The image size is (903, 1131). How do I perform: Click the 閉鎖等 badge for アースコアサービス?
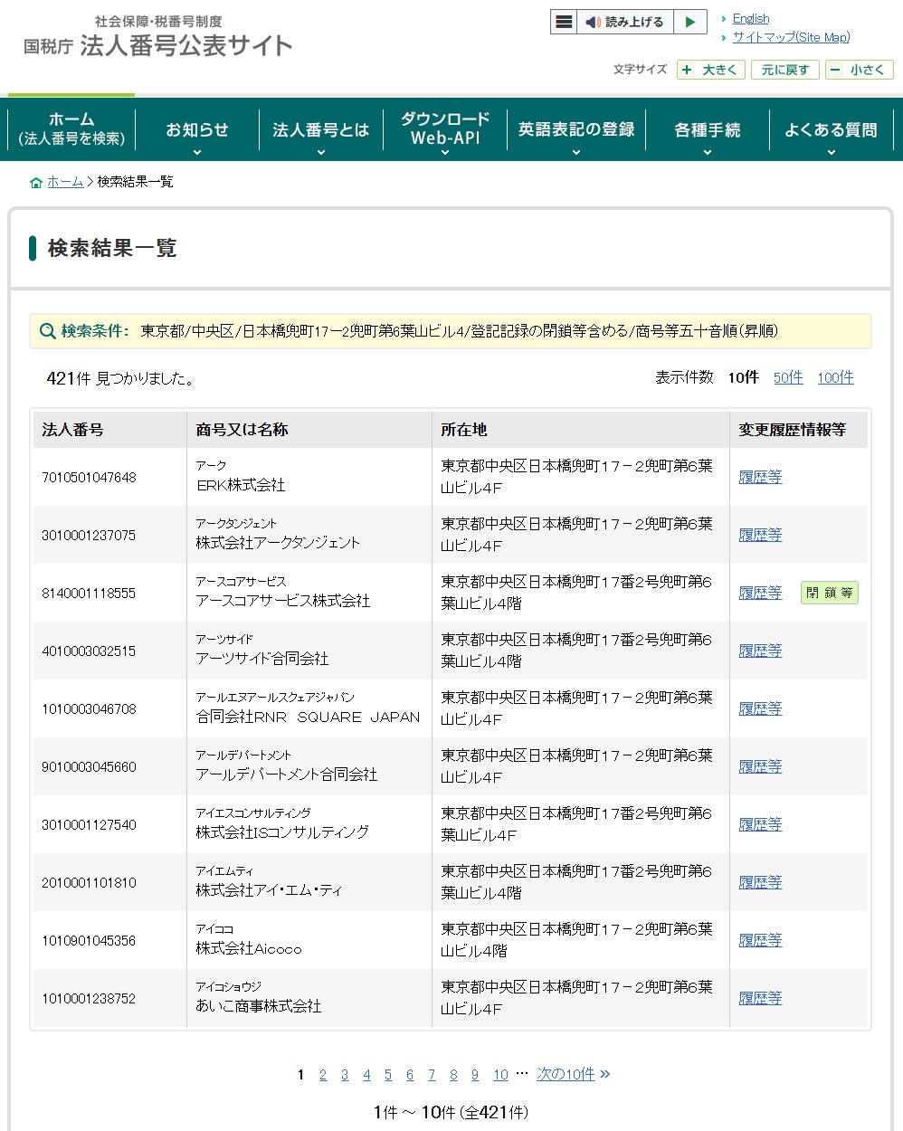pyautogui.click(x=829, y=593)
